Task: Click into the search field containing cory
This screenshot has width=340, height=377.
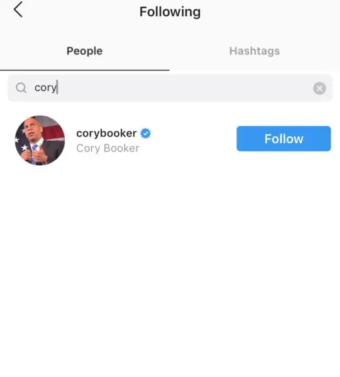Action: coord(170,88)
